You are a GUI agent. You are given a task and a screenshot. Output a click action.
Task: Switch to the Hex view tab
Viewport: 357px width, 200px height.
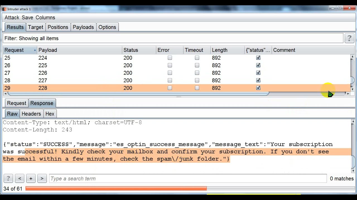50,114
